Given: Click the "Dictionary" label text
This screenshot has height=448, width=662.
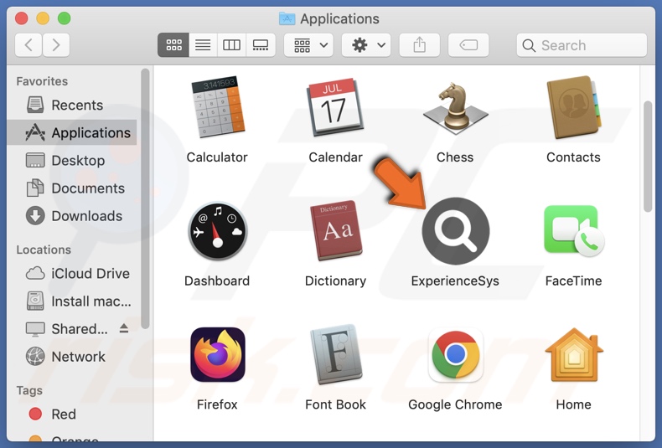Looking at the screenshot, I should [336, 281].
